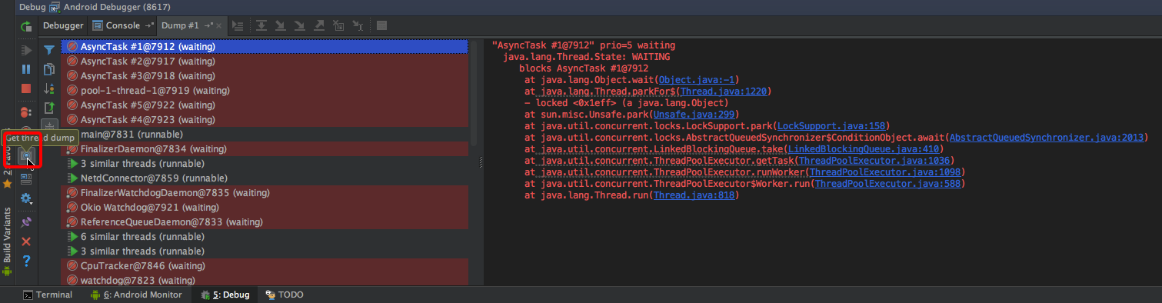Close the Dump #1 tab

click(219, 26)
